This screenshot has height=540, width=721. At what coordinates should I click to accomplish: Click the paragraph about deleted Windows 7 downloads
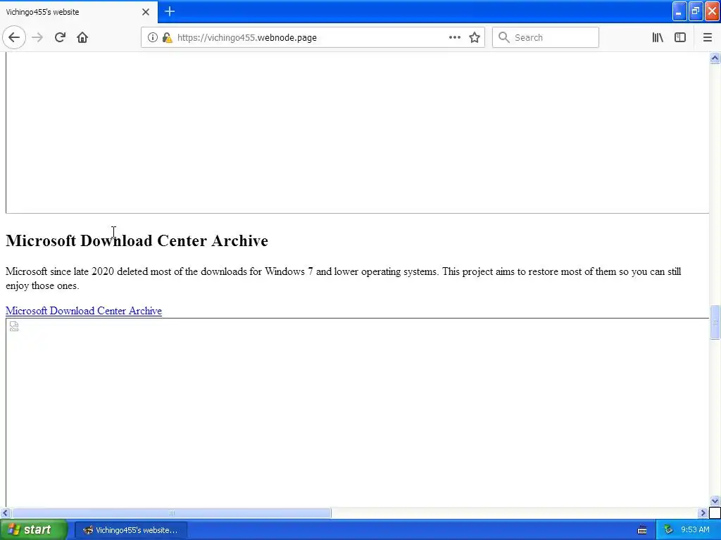[343, 278]
